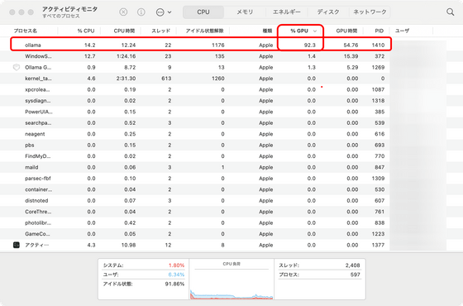Screen dimensions: 463x306
Task: Sort by the PID column header
Action: pos(379,31)
